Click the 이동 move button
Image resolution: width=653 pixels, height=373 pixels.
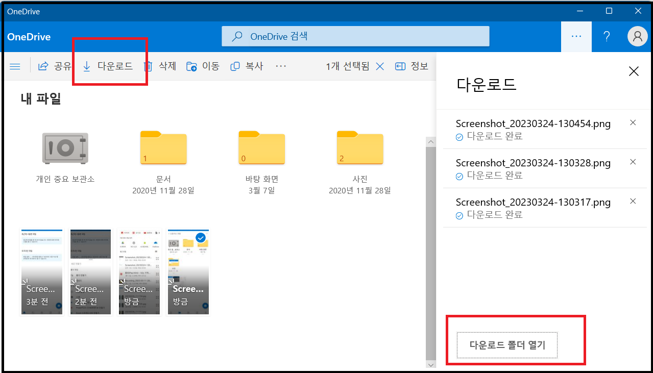pos(203,66)
